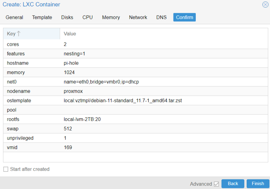Open the Memory tab
This screenshot has height=189, width=270.
[111, 17]
